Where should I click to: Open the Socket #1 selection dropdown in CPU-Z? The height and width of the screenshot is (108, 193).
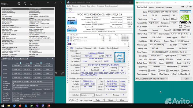tap(87, 95)
